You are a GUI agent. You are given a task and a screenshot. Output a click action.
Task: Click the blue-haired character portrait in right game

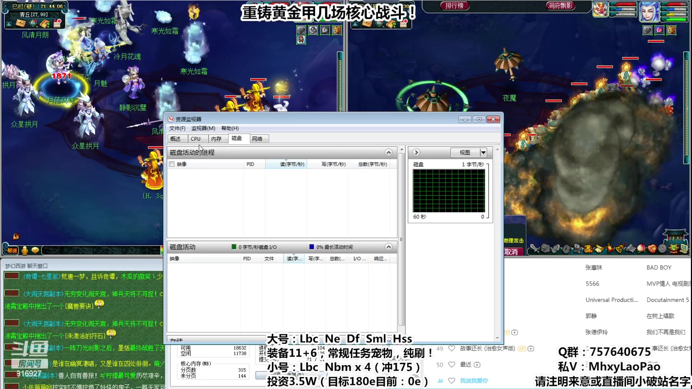point(649,11)
